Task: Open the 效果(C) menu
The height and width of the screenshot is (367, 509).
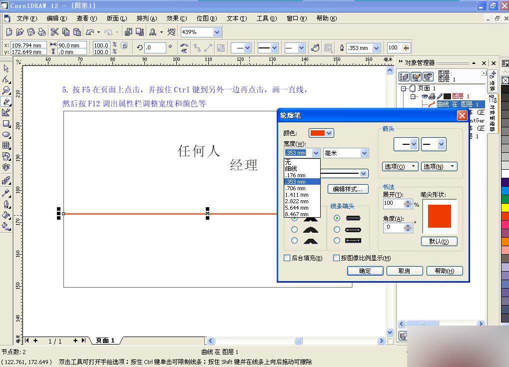Action: pos(177,18)
